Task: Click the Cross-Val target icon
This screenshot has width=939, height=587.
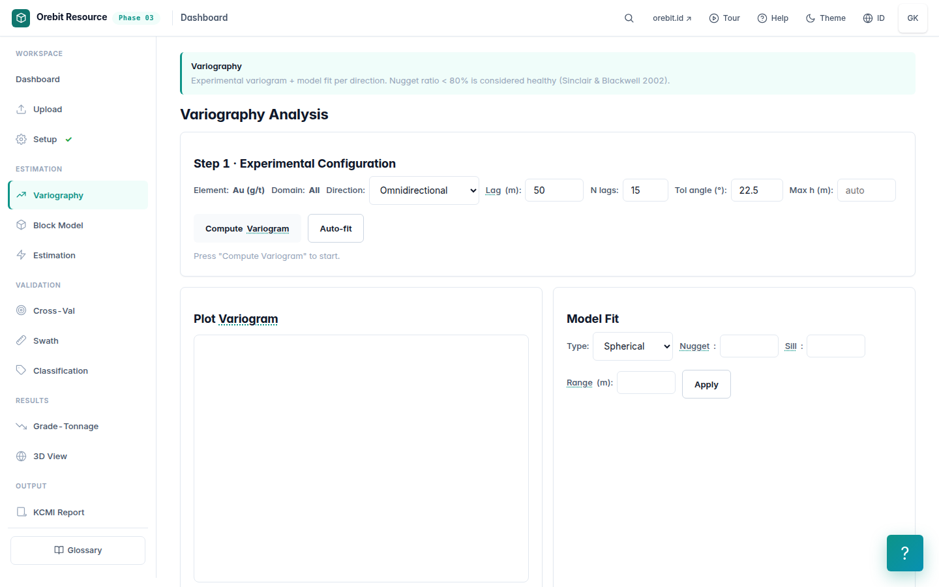Action: (x=22, y=310)
